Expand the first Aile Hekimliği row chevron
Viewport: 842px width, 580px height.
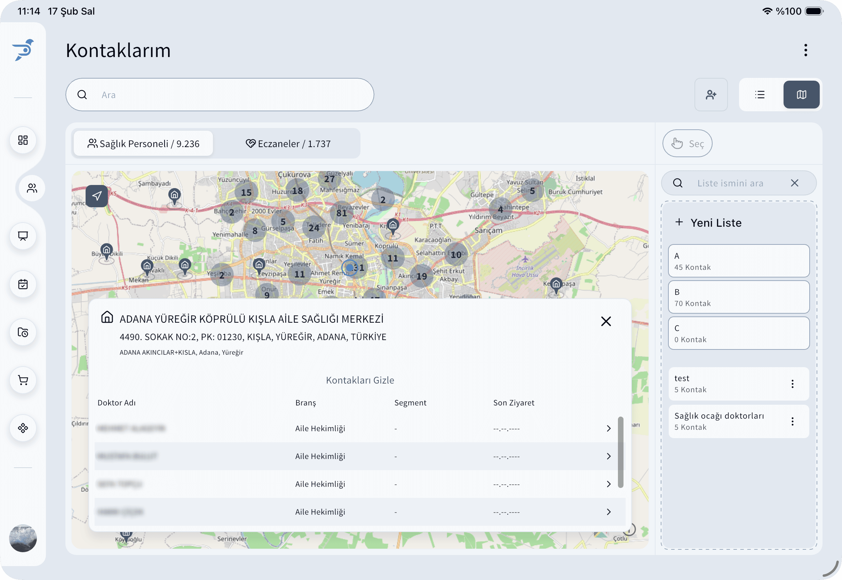point(609,428)
